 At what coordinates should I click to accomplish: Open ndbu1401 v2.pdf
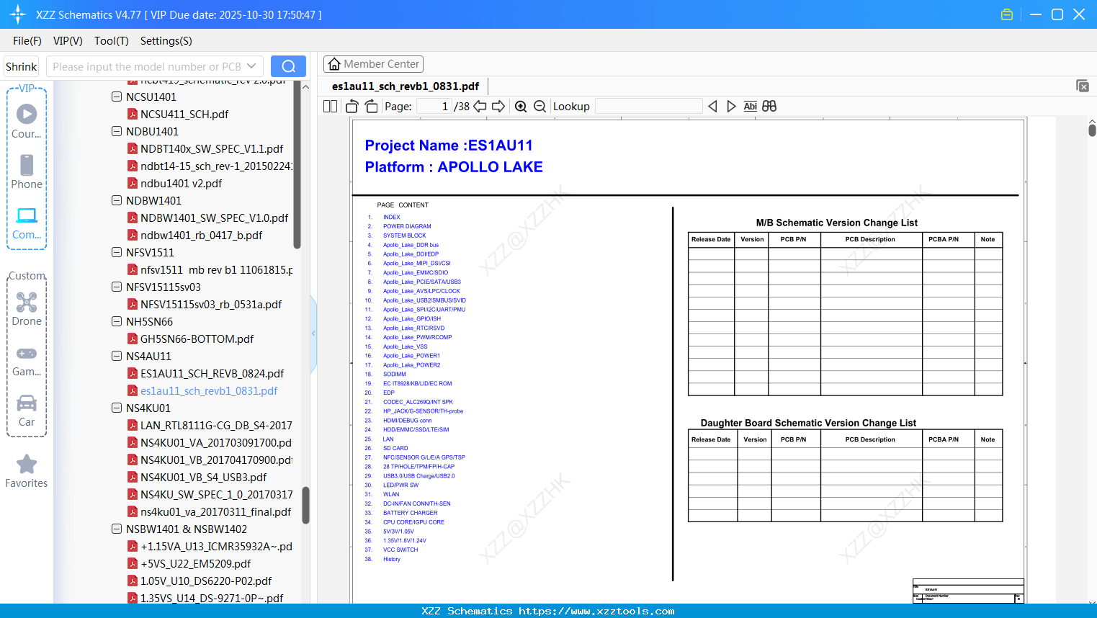[x=181, y=183]
